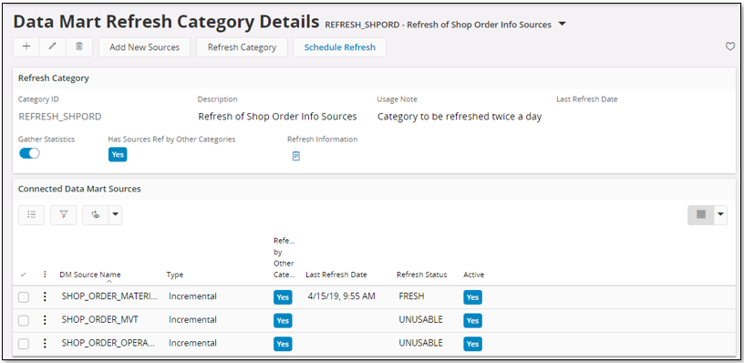Click the Refresh Status column header
The width and height of the screenshot is (744, 363).
pyautogui.click(x=422, y=275)
